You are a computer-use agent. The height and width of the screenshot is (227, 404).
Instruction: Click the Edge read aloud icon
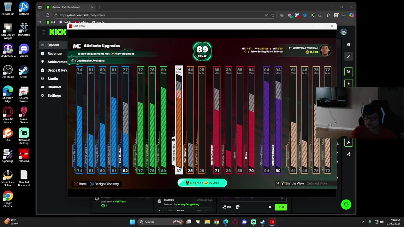(266, 15)
